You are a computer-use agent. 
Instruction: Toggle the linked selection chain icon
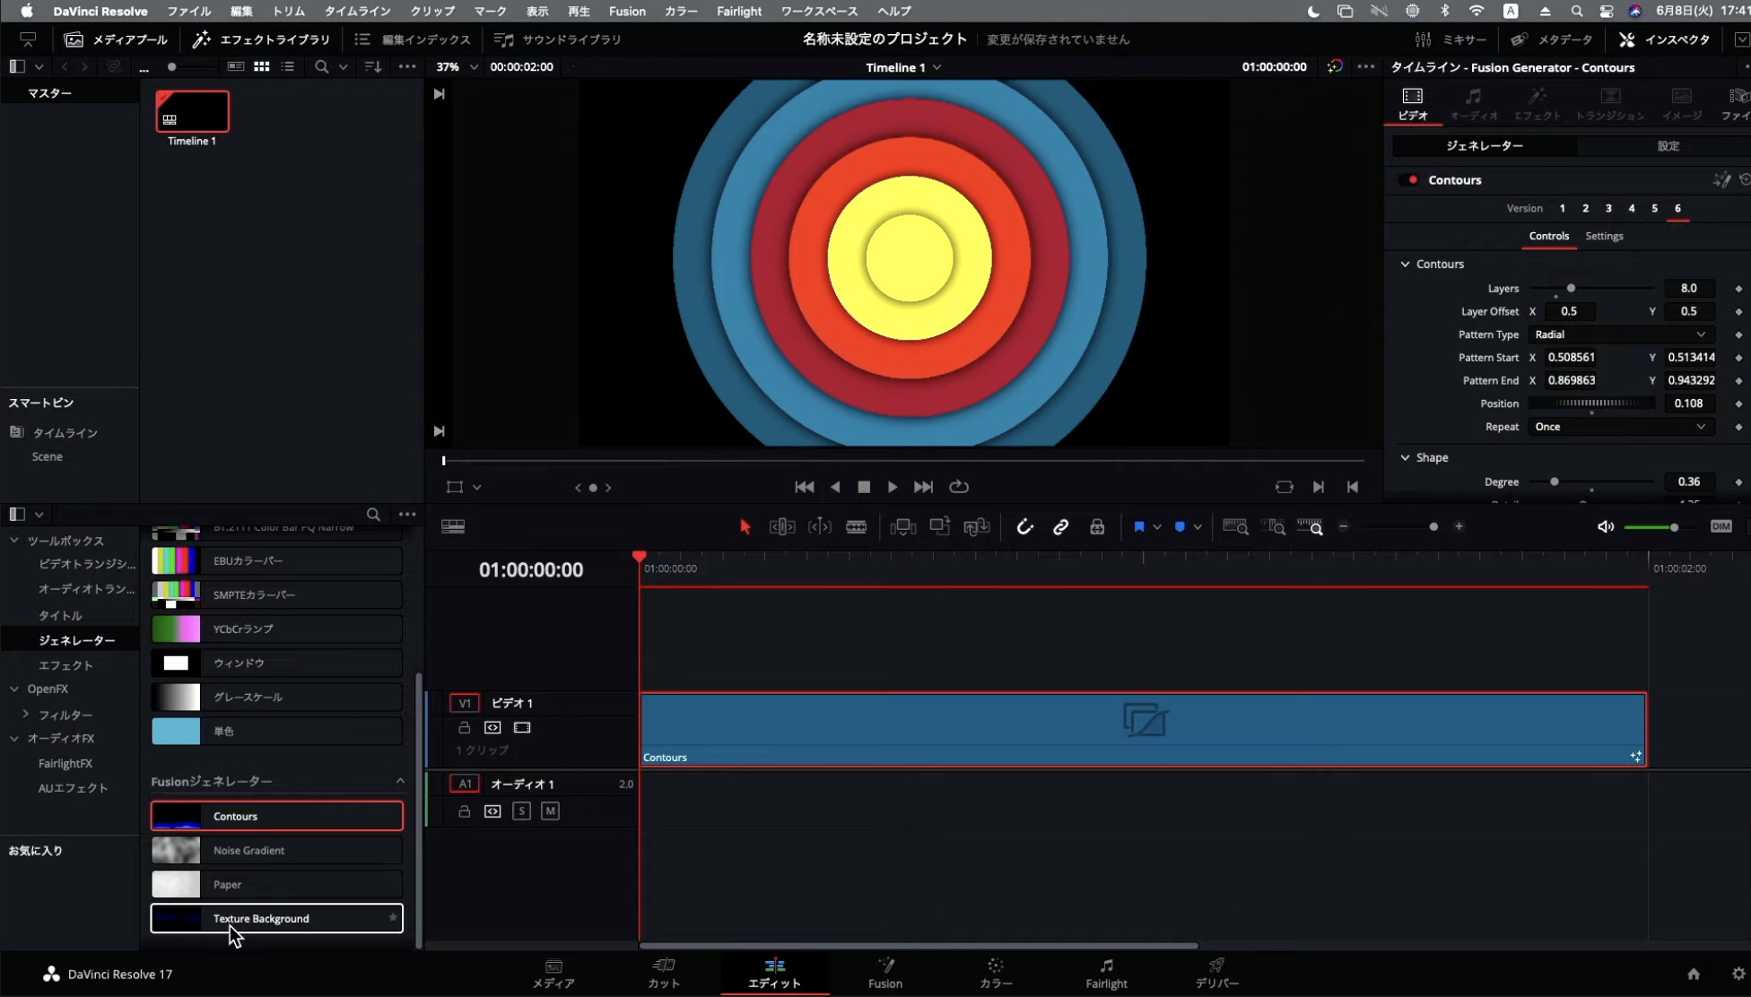coord(1060,527)
